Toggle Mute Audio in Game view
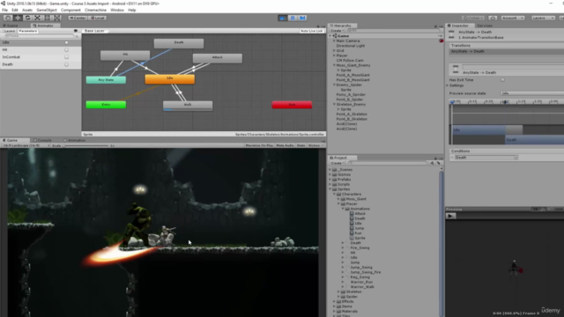The width and height of the screenshot is (564, 317). click(285, 145)
